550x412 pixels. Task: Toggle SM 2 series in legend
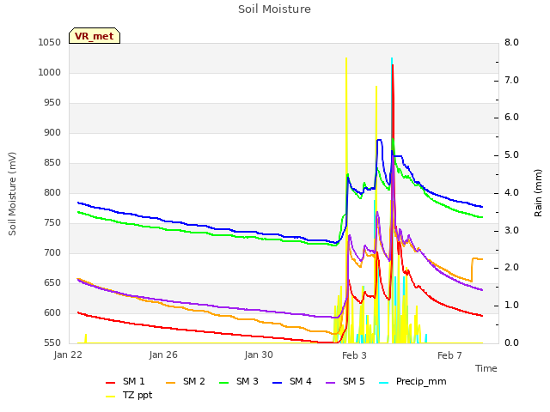(186, 381)
